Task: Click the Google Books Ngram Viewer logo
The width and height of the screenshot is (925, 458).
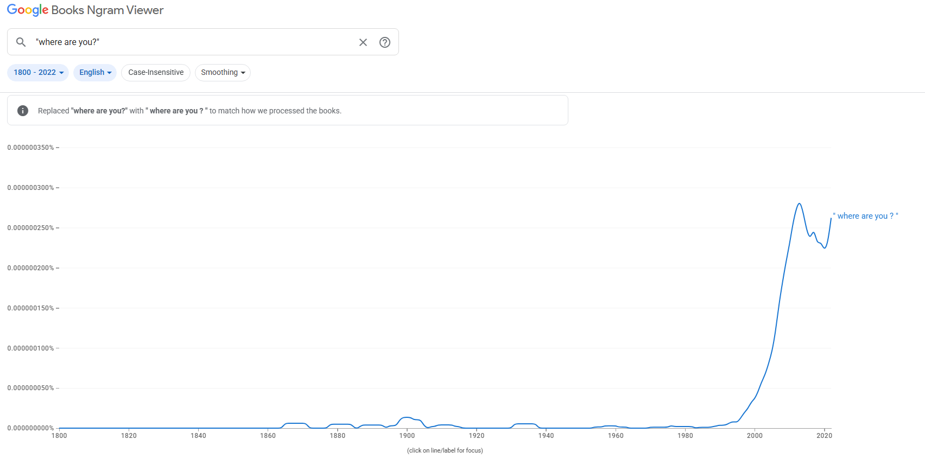Action: pyautogui.click(x=85, y=10)
